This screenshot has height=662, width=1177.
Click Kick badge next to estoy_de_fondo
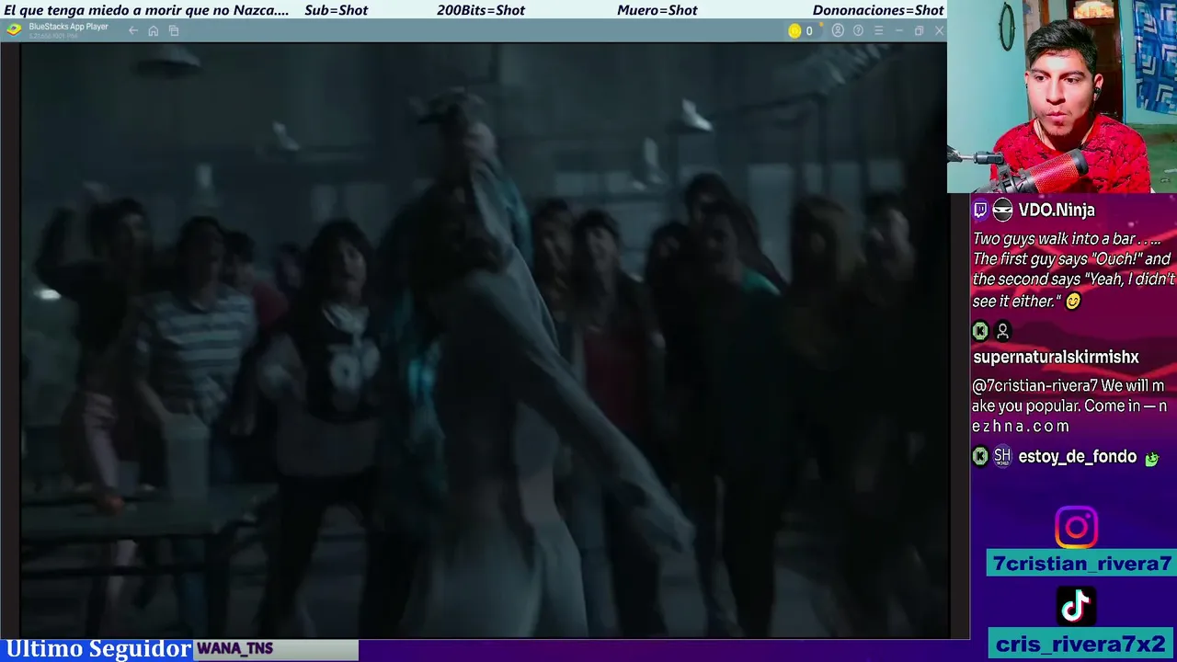coord(980,456)
